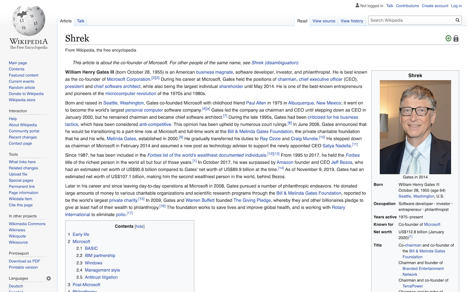The height and width of the screenshot is (292, 467).
Task: Click What links here
Action: point(22,162)
